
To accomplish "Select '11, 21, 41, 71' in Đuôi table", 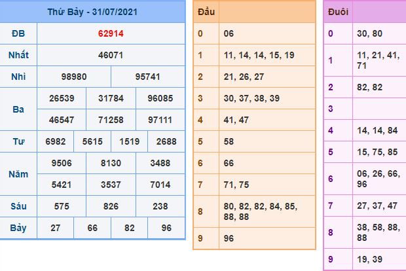I will click(378, 60).
